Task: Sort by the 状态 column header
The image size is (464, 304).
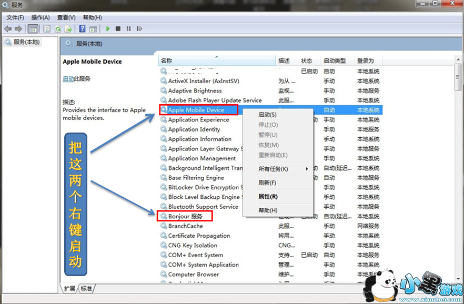Action: [309, 60]
